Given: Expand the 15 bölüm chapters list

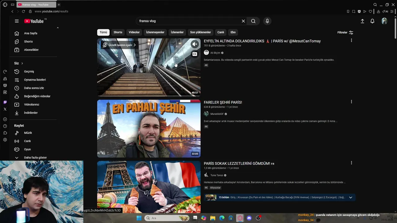Looking at the screenshot, I should [x=351, y=197].
